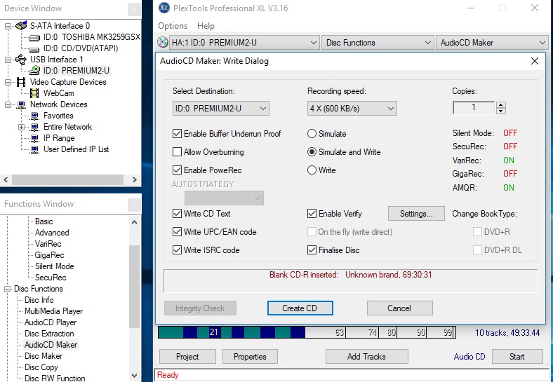This screenshot has width=553, height=382.
Task: Click the Entire Network icon
Action: 34,127
